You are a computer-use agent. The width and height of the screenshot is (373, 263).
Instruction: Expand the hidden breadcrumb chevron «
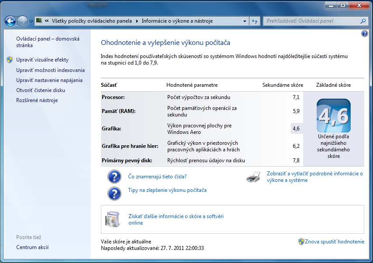tap(47, 21)
